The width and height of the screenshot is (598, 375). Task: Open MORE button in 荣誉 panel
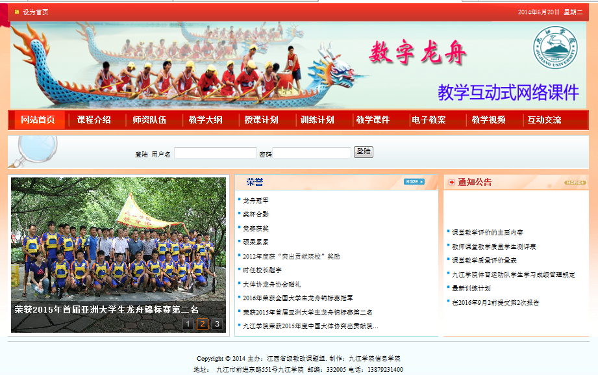(414, 182)
